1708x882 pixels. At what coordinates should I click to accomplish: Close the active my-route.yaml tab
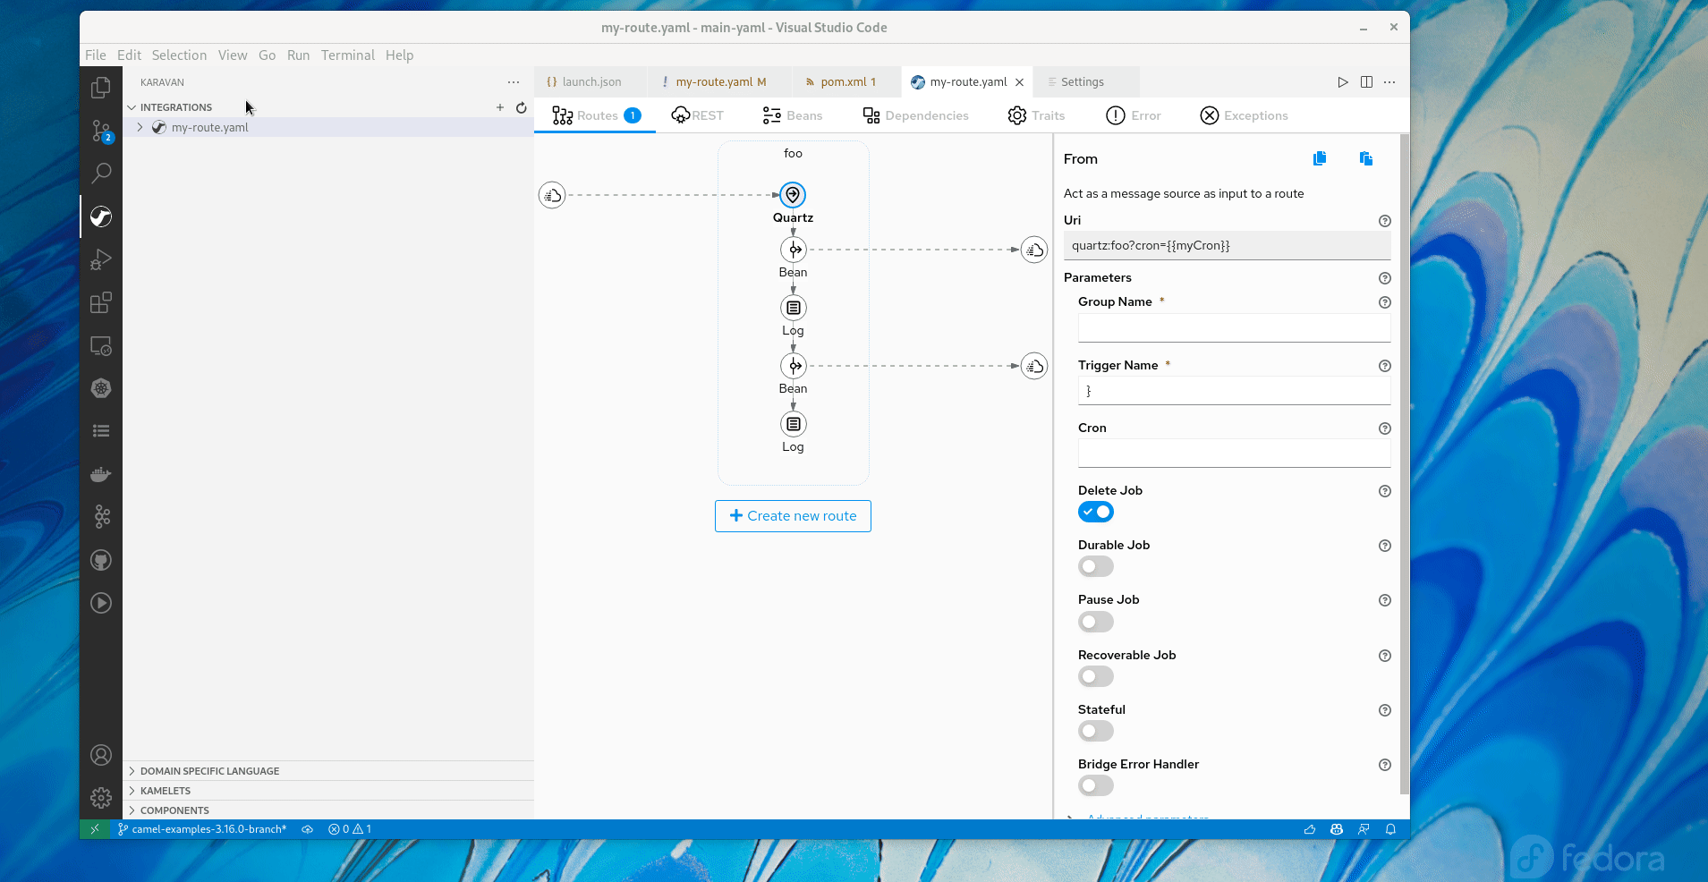coord(1019,82)
